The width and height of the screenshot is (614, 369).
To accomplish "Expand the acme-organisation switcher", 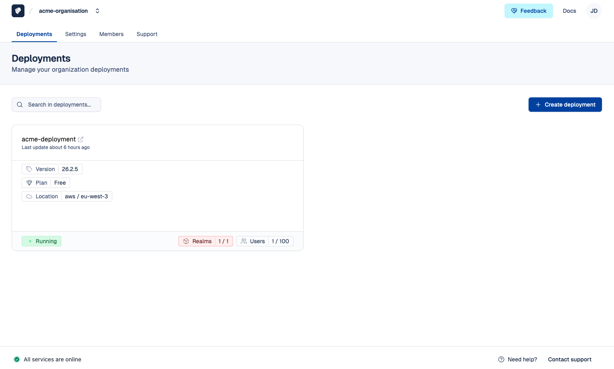I will (97, 11).
